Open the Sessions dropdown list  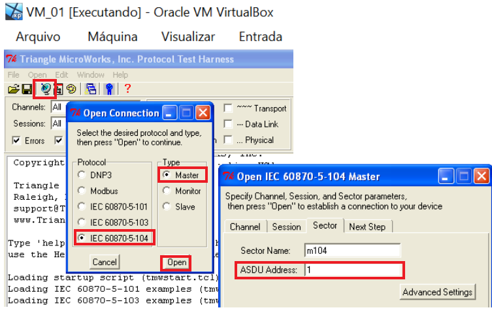click(x=57, y=123)
